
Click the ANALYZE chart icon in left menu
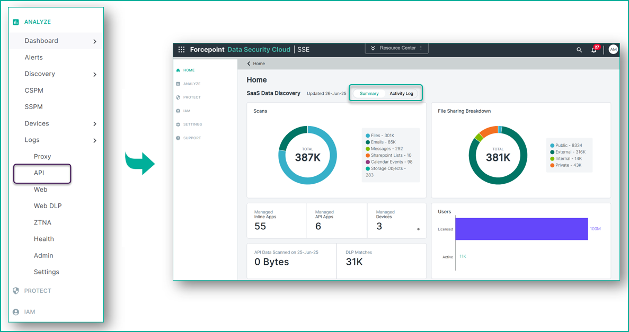pyautogui.click(x=16, y=22)
